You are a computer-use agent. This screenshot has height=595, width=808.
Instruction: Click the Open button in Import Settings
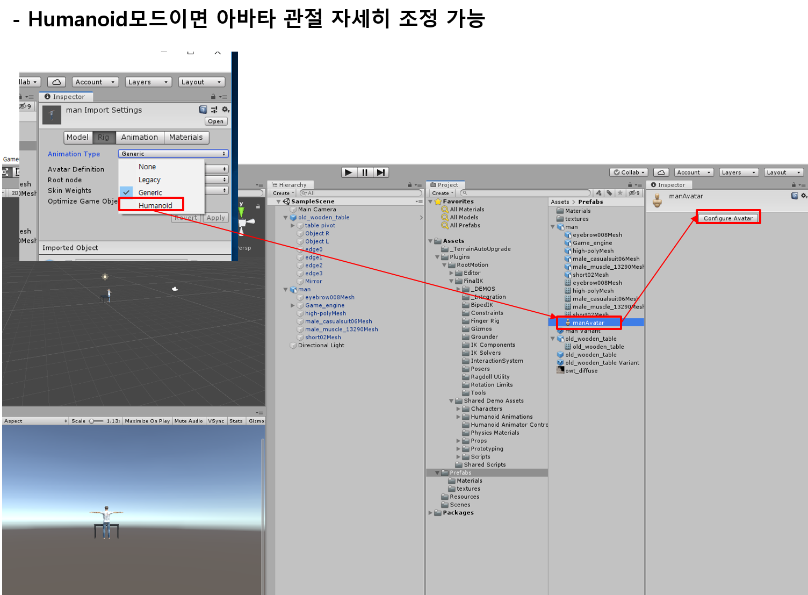215,121
